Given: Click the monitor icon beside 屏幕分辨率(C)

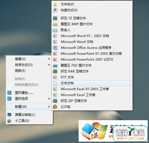Looking at the screenshot, I should click(x=9, y=115).
